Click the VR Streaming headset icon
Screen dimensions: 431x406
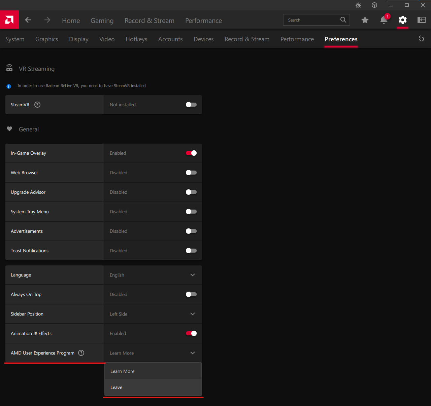pyautogui.click(x=9, y=68)
